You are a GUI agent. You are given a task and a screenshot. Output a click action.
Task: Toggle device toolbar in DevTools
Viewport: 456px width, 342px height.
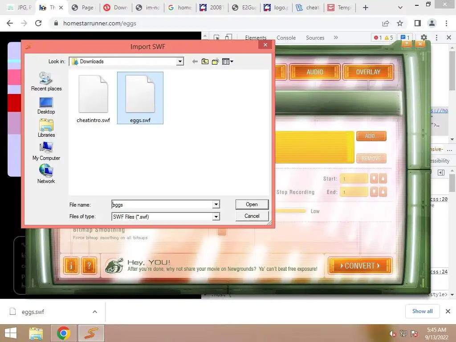(229, 37)
